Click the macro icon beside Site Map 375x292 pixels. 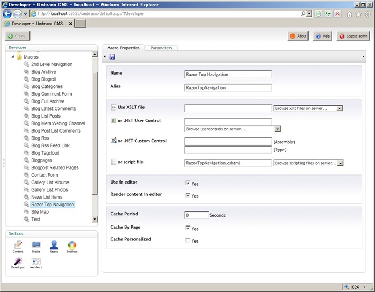click(26, 211)
